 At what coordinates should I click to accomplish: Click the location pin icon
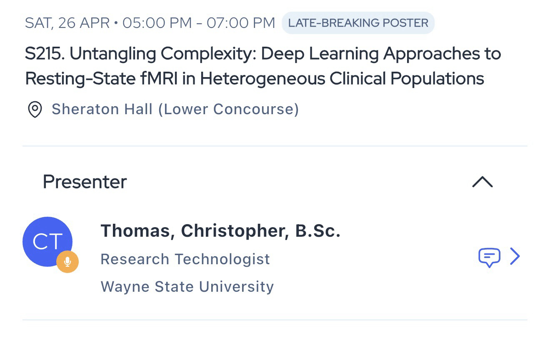click(x=35, y=110)
